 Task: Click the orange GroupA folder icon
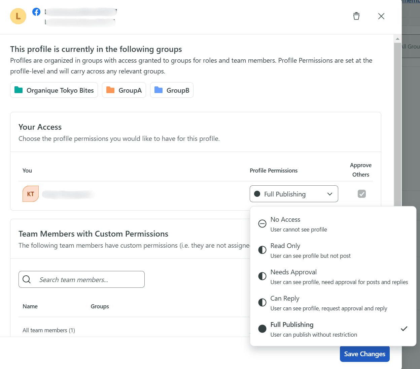pyautogui.click(x=110, y=90)
